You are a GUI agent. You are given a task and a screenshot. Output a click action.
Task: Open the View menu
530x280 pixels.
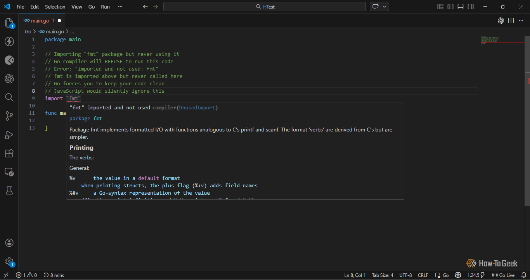pyautogui.click(x=77, y=7)
